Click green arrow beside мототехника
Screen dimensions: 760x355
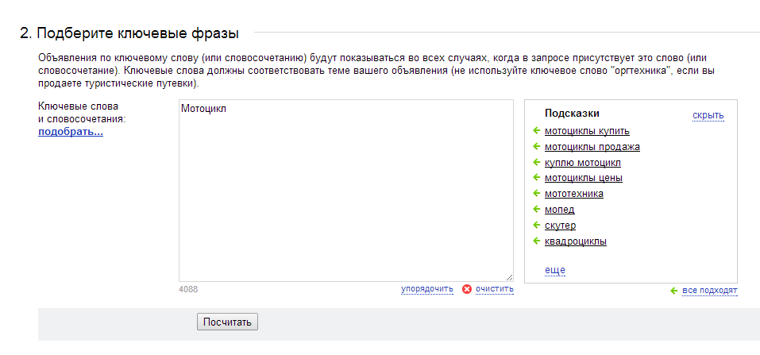(536, 194)
